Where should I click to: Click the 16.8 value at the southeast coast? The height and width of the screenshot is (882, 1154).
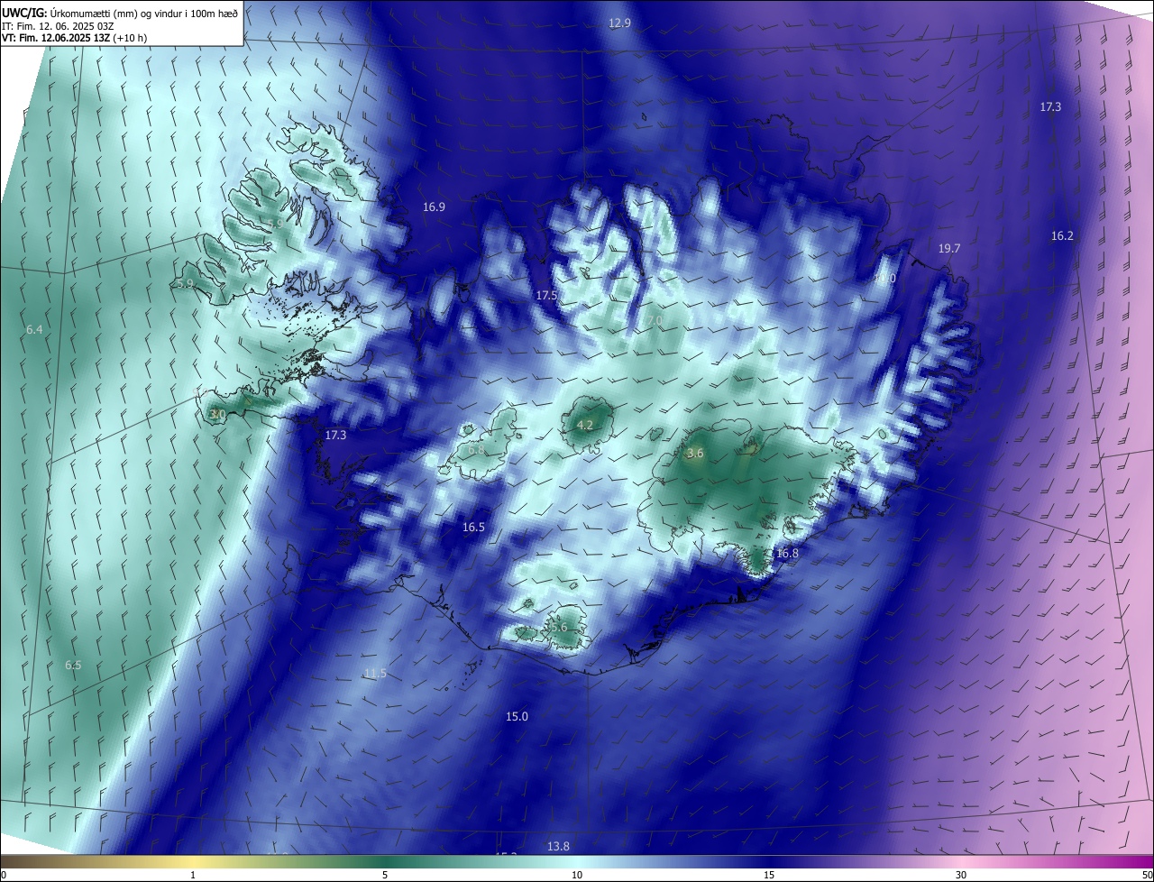point(787,554)
